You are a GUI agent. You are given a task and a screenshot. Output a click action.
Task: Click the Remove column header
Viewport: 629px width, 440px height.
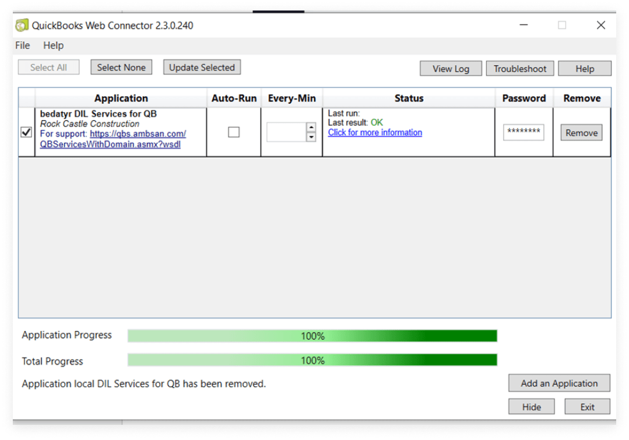(582, 98)
